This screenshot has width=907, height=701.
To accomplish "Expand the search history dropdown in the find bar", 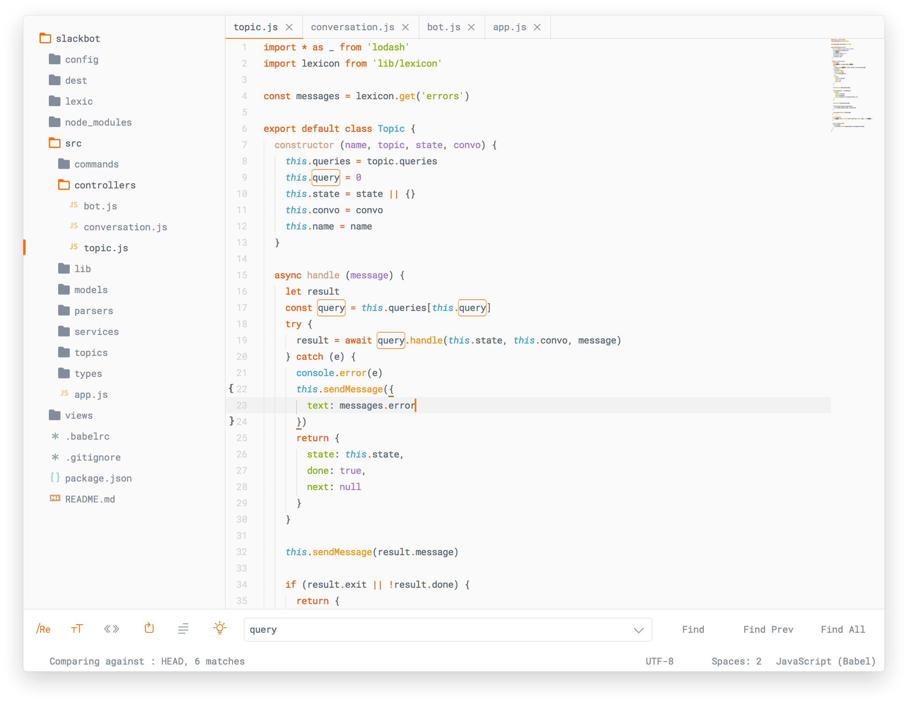I will 638,630.
